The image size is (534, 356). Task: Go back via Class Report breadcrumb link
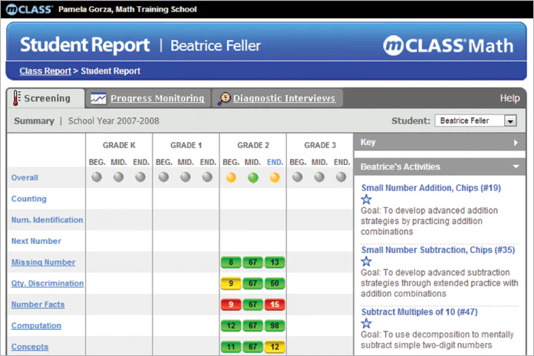click(45, 71)
